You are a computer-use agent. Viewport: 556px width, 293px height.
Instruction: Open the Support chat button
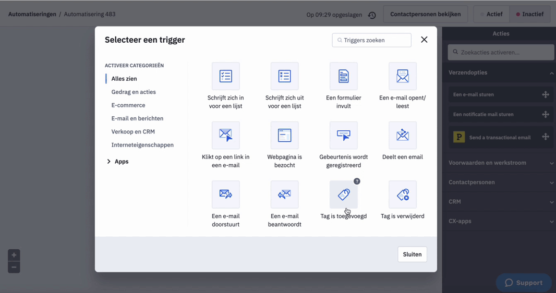tap(524, 283)
